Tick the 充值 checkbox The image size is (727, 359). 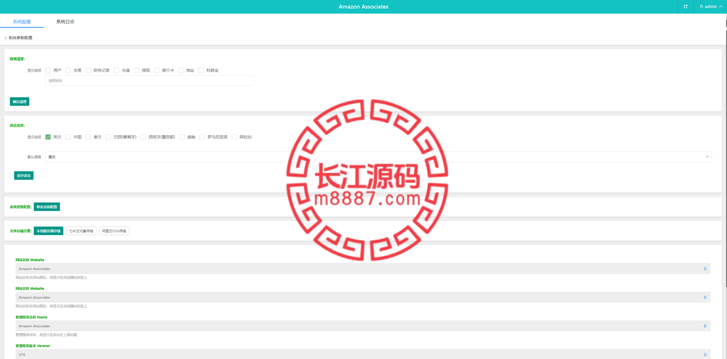pos(116,70)
